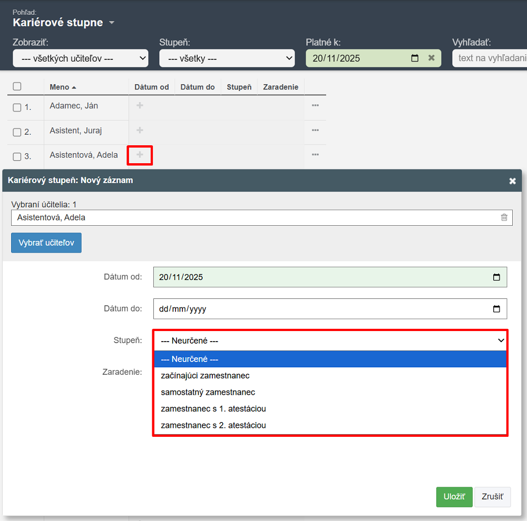Choose 'zamestnanec s 2. atestáciou' from list
This screenshot has width=527, height=521.
click(213, 425)
